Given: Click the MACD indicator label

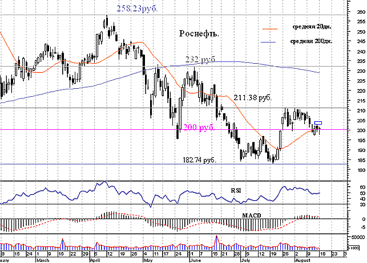Looking at the screenshot, I should click(x=251, y=215).
